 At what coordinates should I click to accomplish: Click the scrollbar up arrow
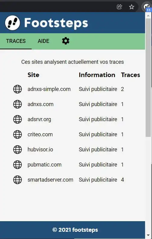pos(148,15)
